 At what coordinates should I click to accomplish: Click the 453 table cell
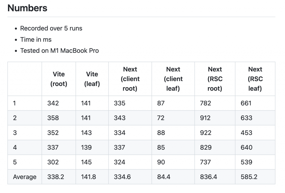tap(246, 133)
